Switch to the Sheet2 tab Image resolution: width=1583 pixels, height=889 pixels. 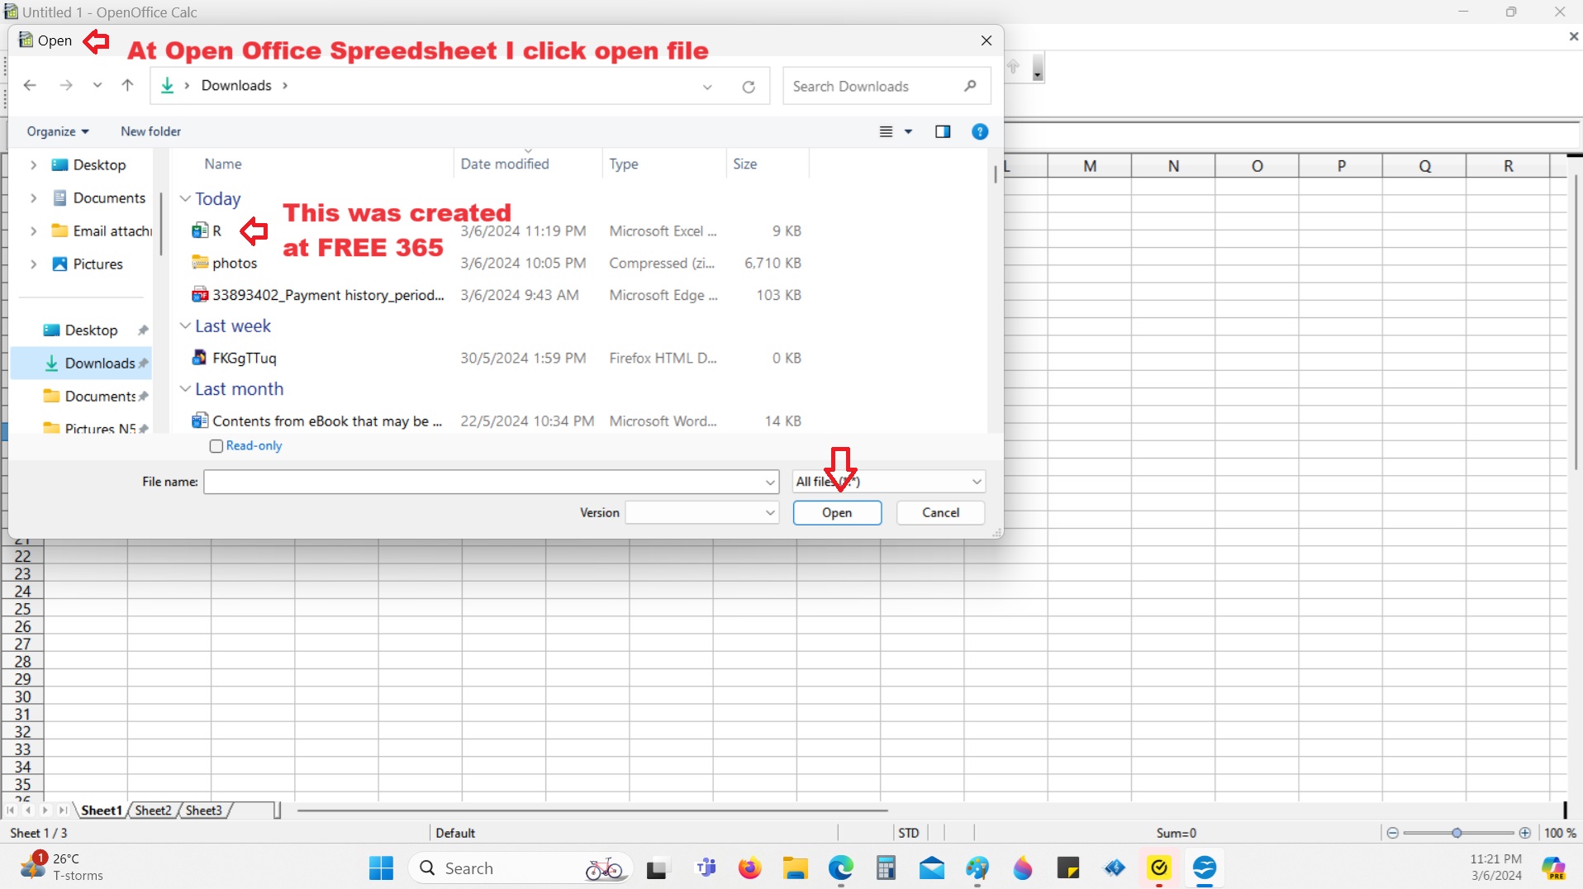[x=153, y=811]
